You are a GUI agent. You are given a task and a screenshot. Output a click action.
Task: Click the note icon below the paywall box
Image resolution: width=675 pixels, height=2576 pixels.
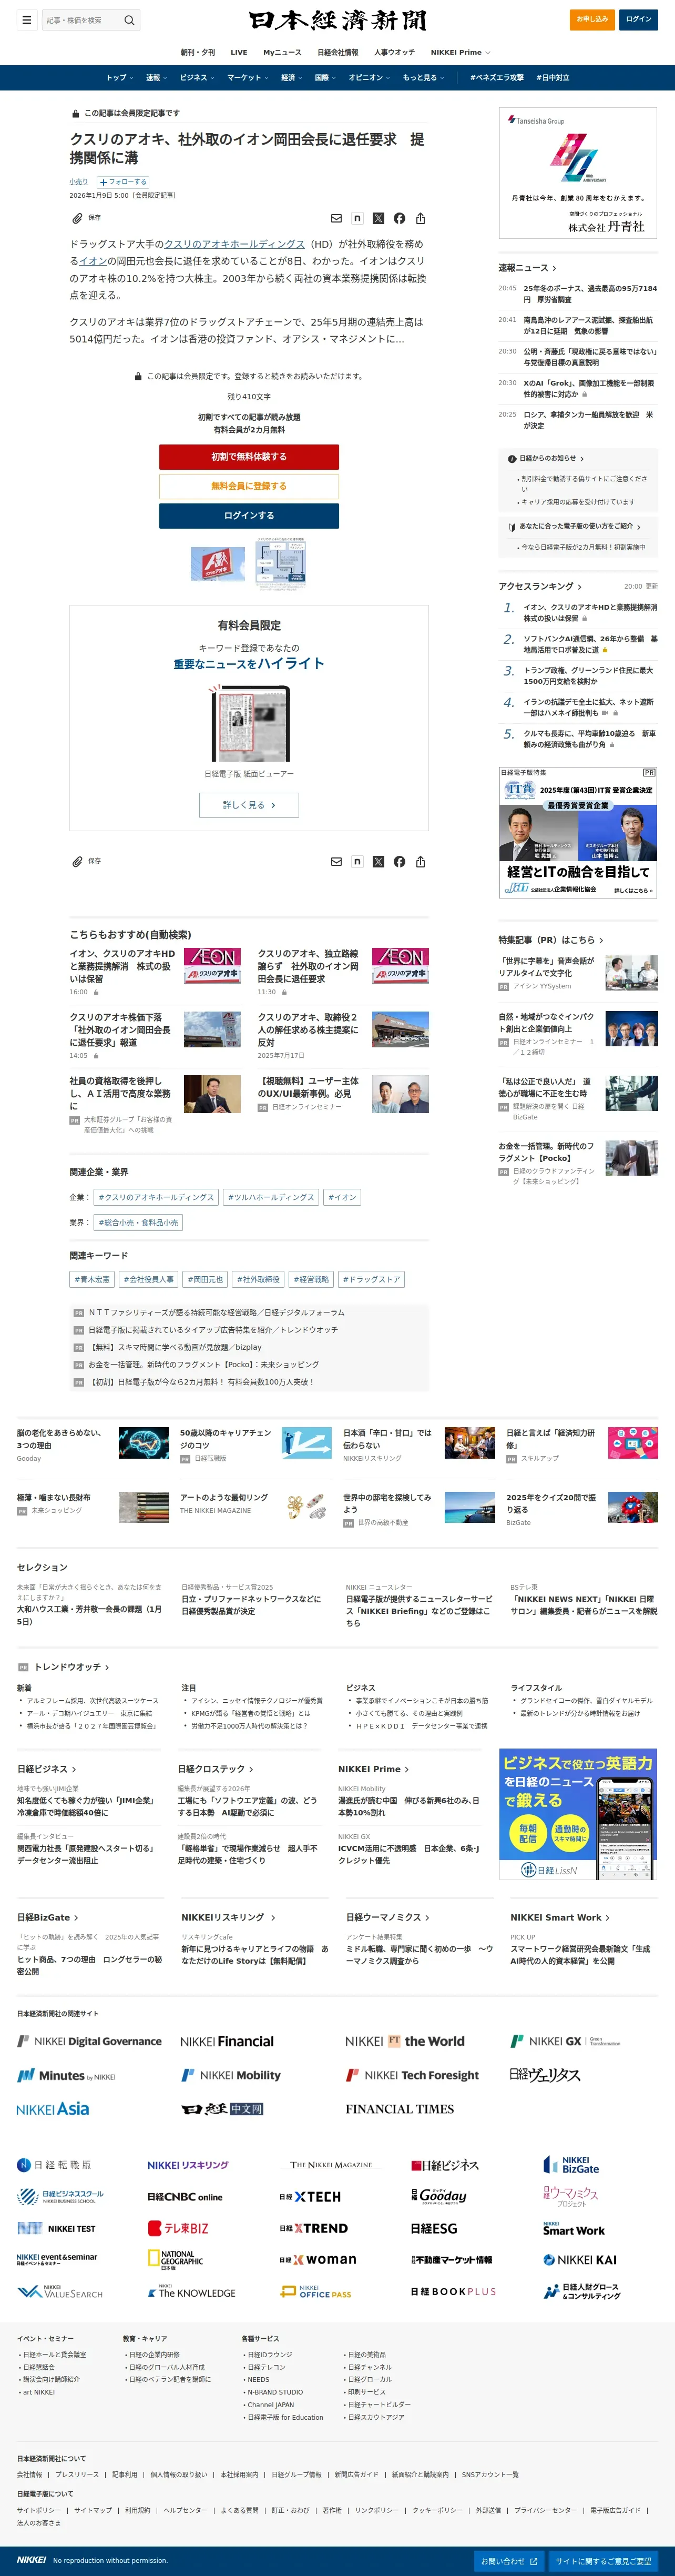pos(357,861)
